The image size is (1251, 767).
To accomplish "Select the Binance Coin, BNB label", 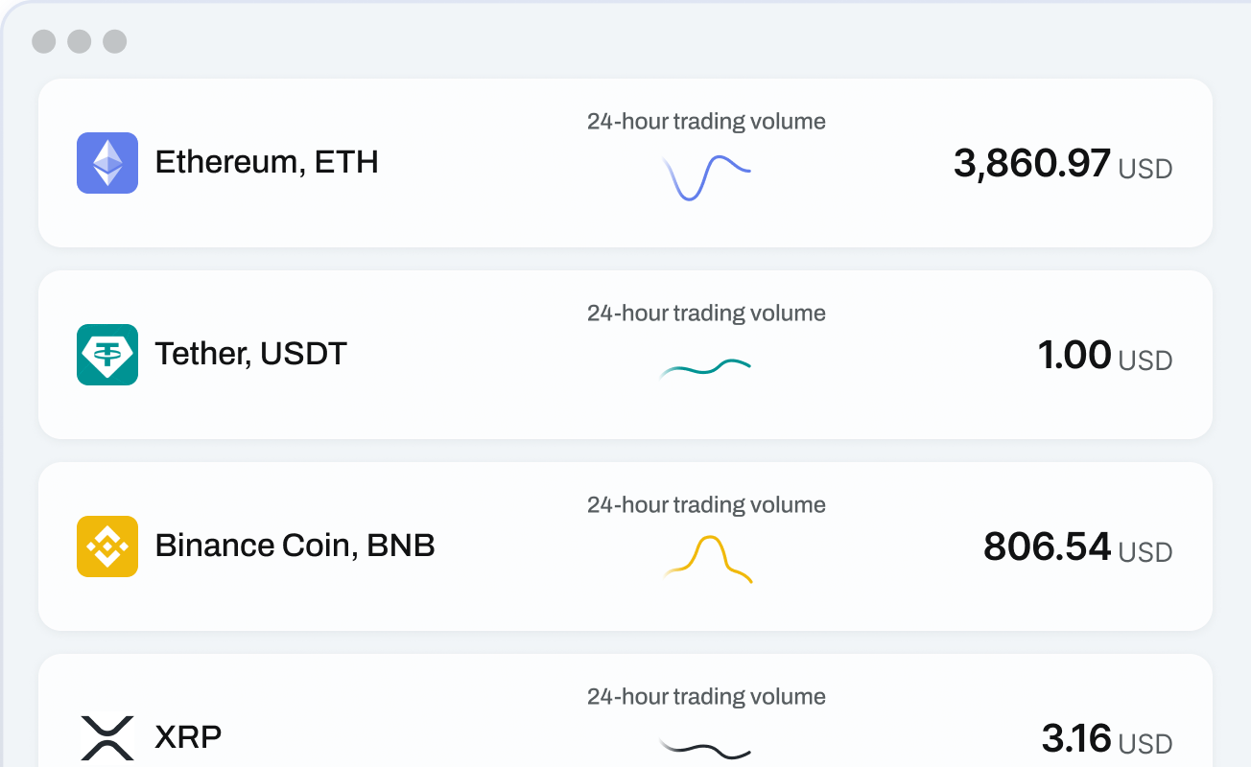I will coord(295,546).
